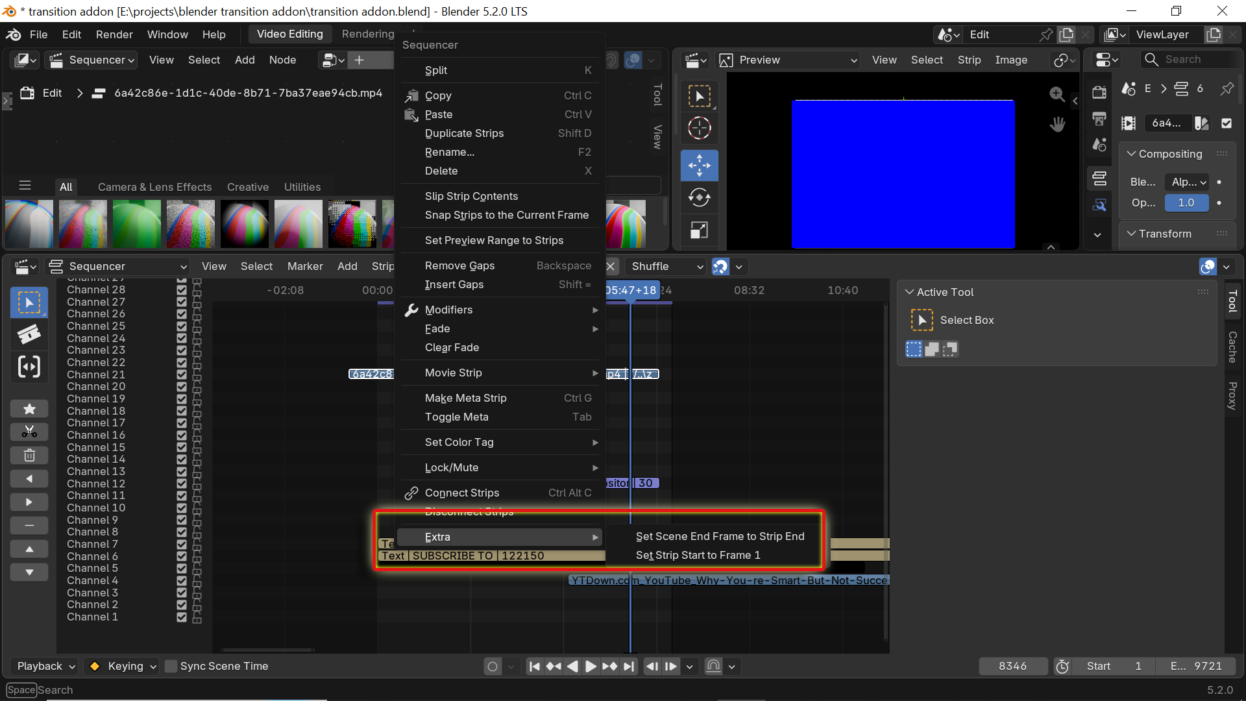Switch to the Video Editing workspace tab

click(x=289, y=34)
